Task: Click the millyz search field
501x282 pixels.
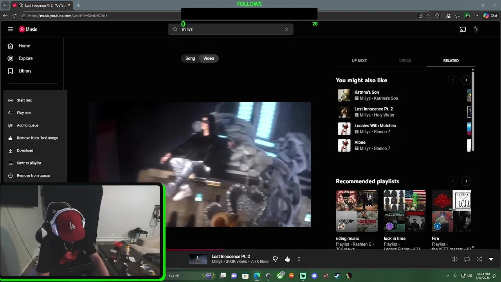Action: tap(231, 29)
